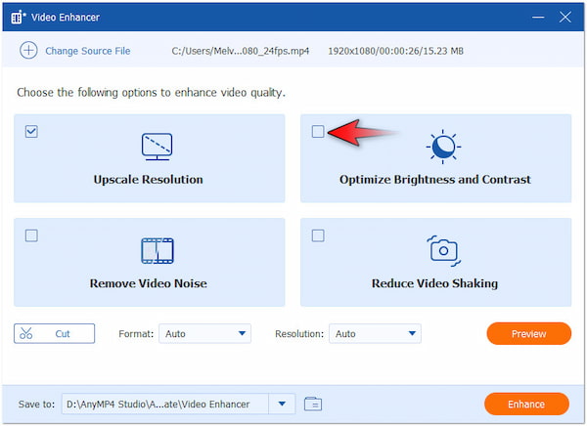
Task: Click the Video Enhancer app logo icon
Action: [x=19, y=18]
